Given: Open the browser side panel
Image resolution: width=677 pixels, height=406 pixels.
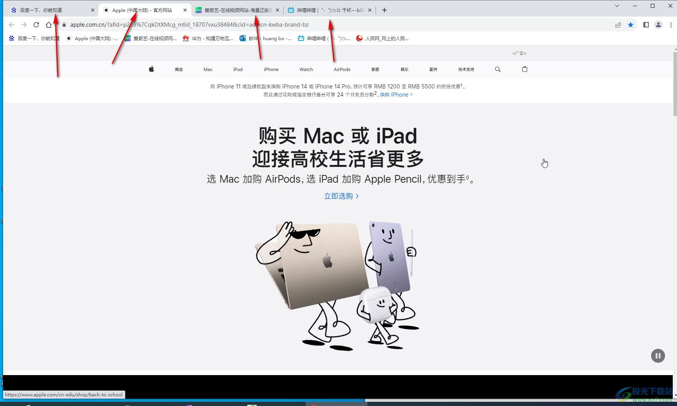Looking at the screenshot, I should tap(646, 25).
